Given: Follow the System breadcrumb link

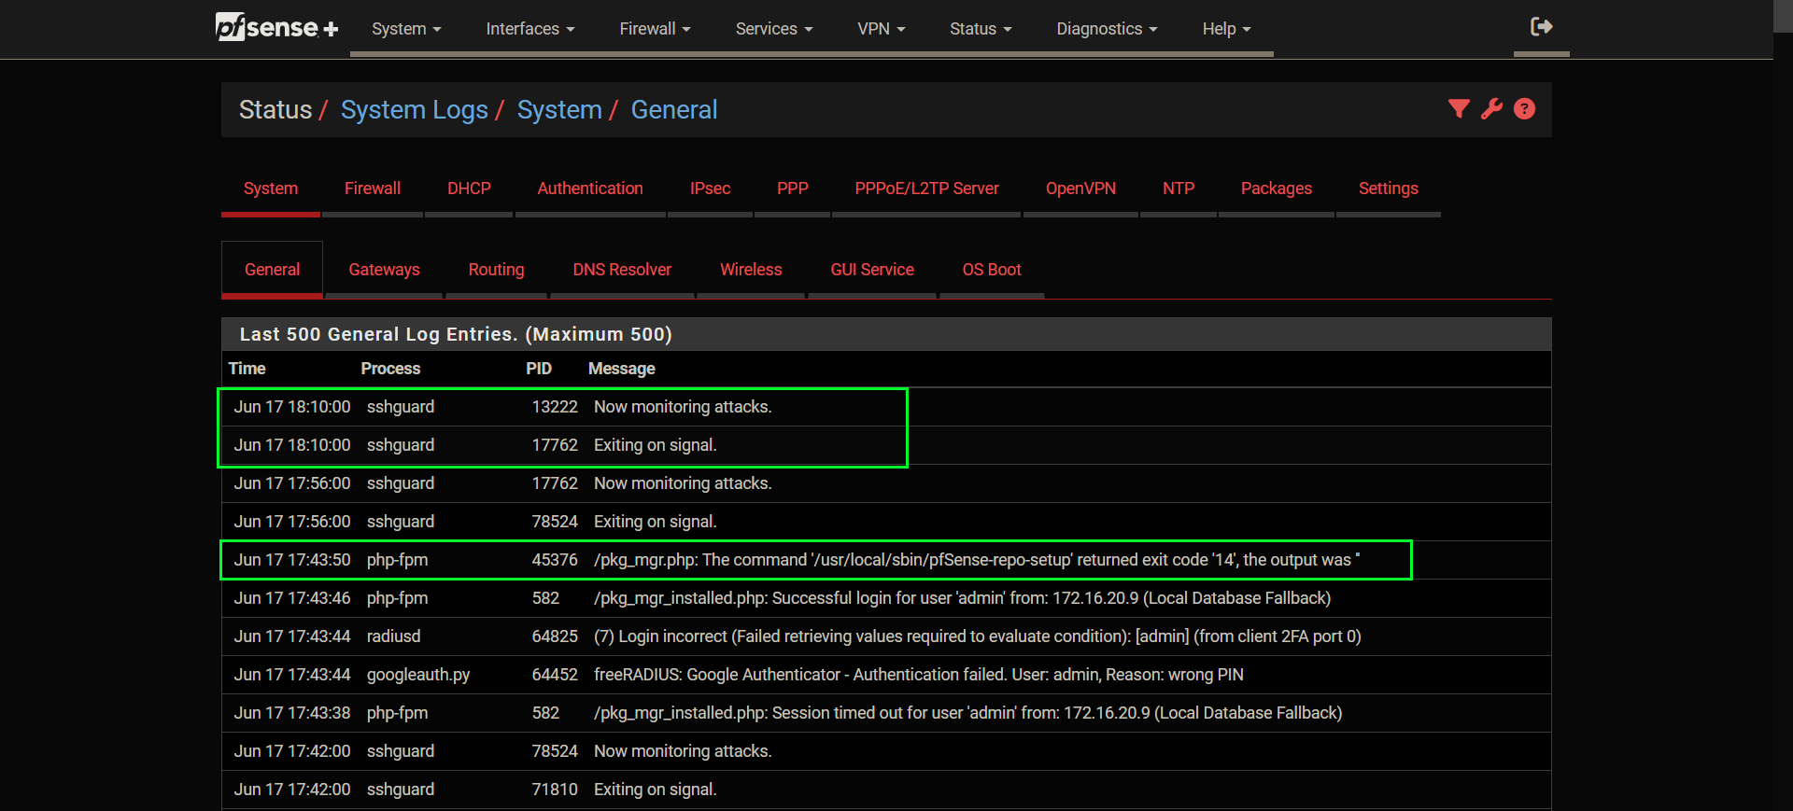Looking at the screenshot, I should (x=559, y=110).
